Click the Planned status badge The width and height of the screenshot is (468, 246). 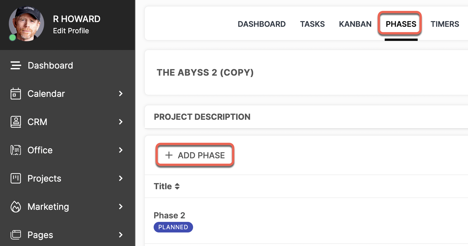(x=173, y=227)
